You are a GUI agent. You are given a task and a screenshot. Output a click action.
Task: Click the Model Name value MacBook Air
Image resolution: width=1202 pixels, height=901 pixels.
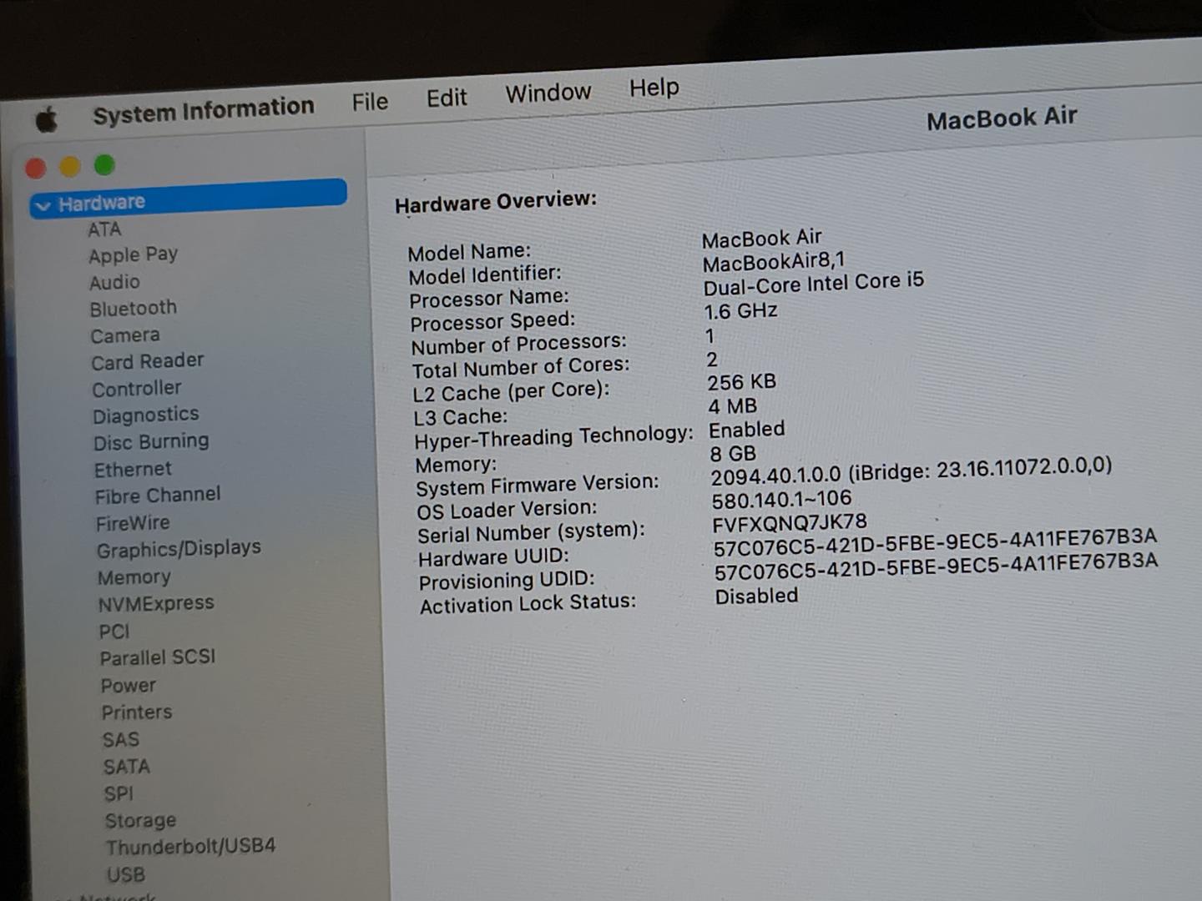click(x=762, y=239)
